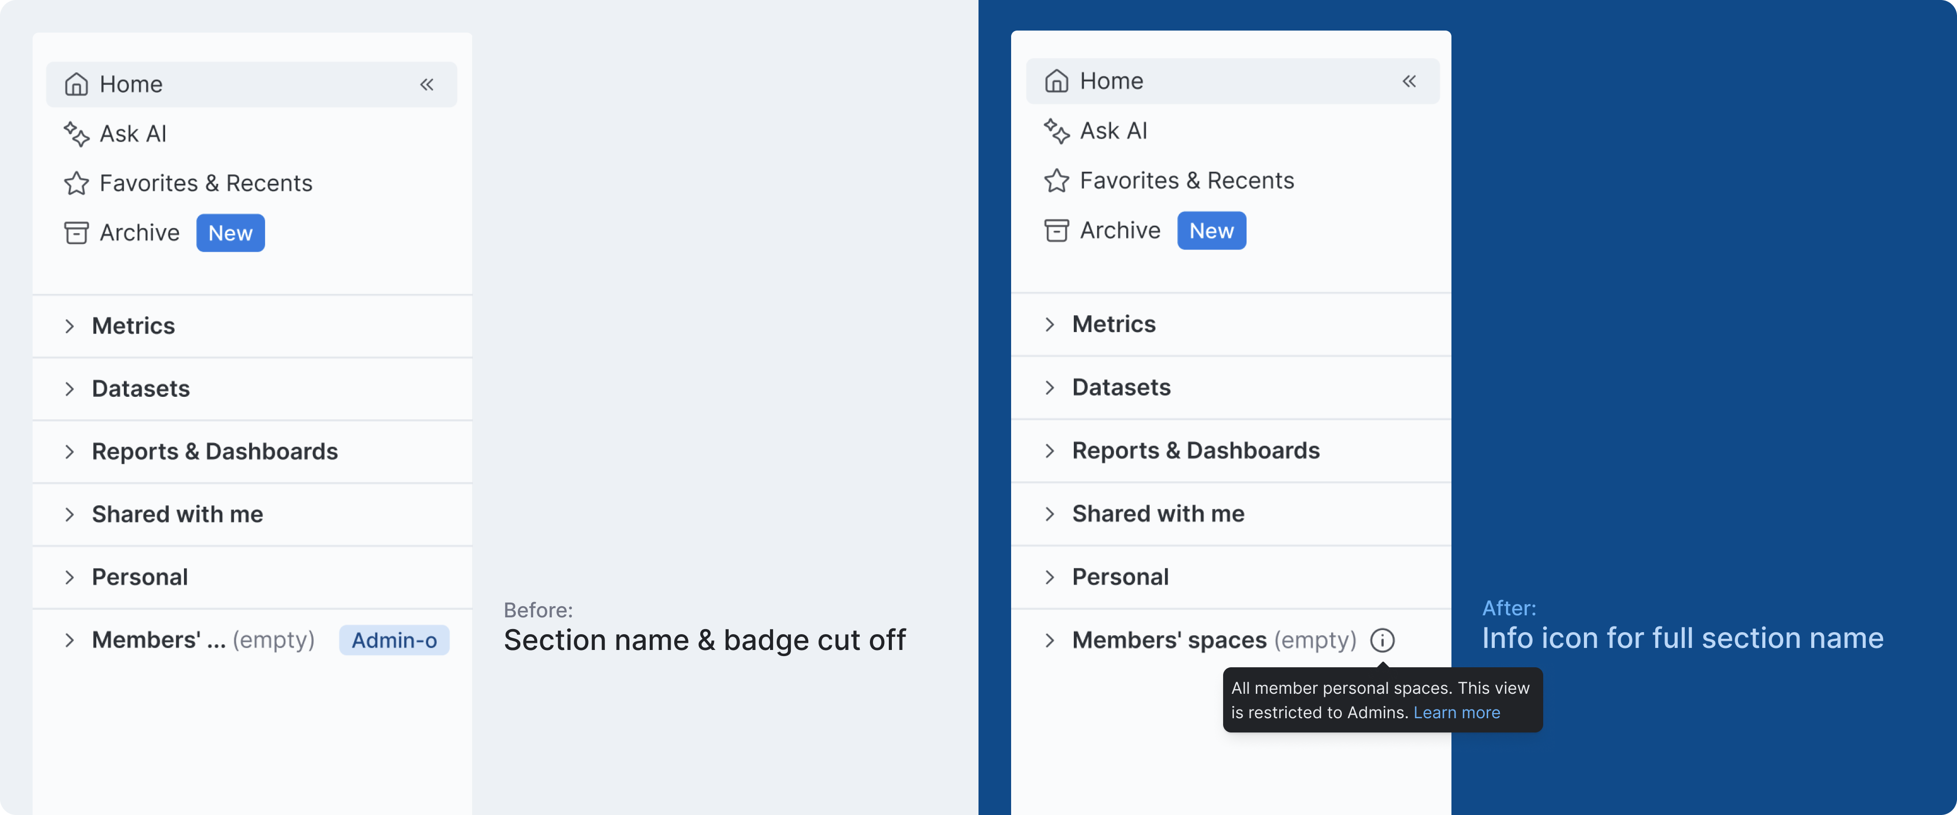
Task: Click the Home icon in the Before sidebar
Action: [76, 85]
